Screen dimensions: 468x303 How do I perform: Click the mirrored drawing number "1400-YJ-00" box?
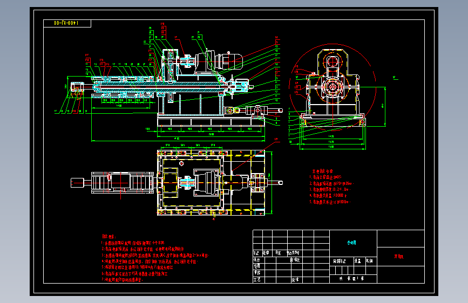click(67, 23)
